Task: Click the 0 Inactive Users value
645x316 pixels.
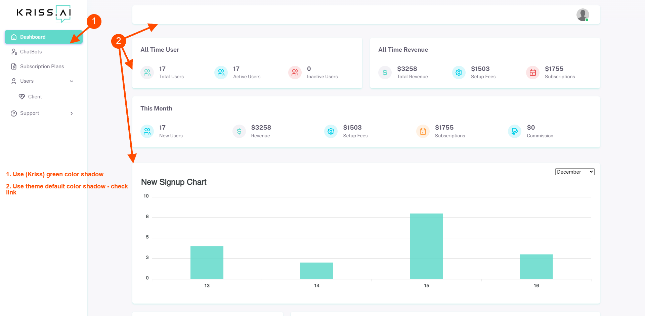Action: [309, 69]
